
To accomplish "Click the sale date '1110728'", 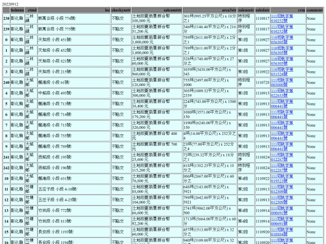I will click(263, 83).
